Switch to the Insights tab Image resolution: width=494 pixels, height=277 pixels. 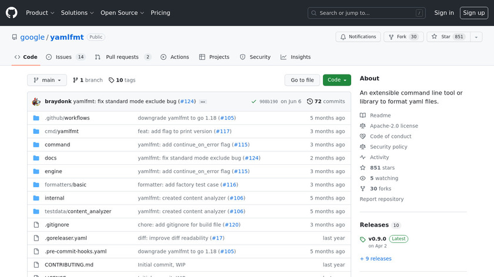[295, 57]
